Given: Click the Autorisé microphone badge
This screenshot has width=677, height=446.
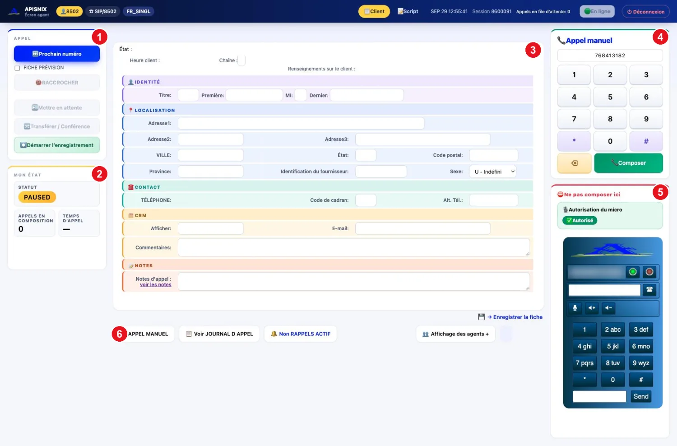Looking at the screenshot, I should [x=580, y=220].
